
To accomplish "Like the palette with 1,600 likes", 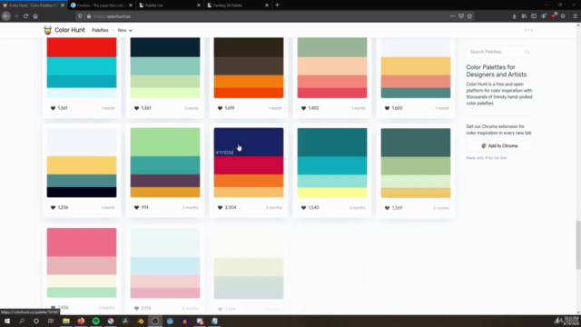I will tap(393, 108).
